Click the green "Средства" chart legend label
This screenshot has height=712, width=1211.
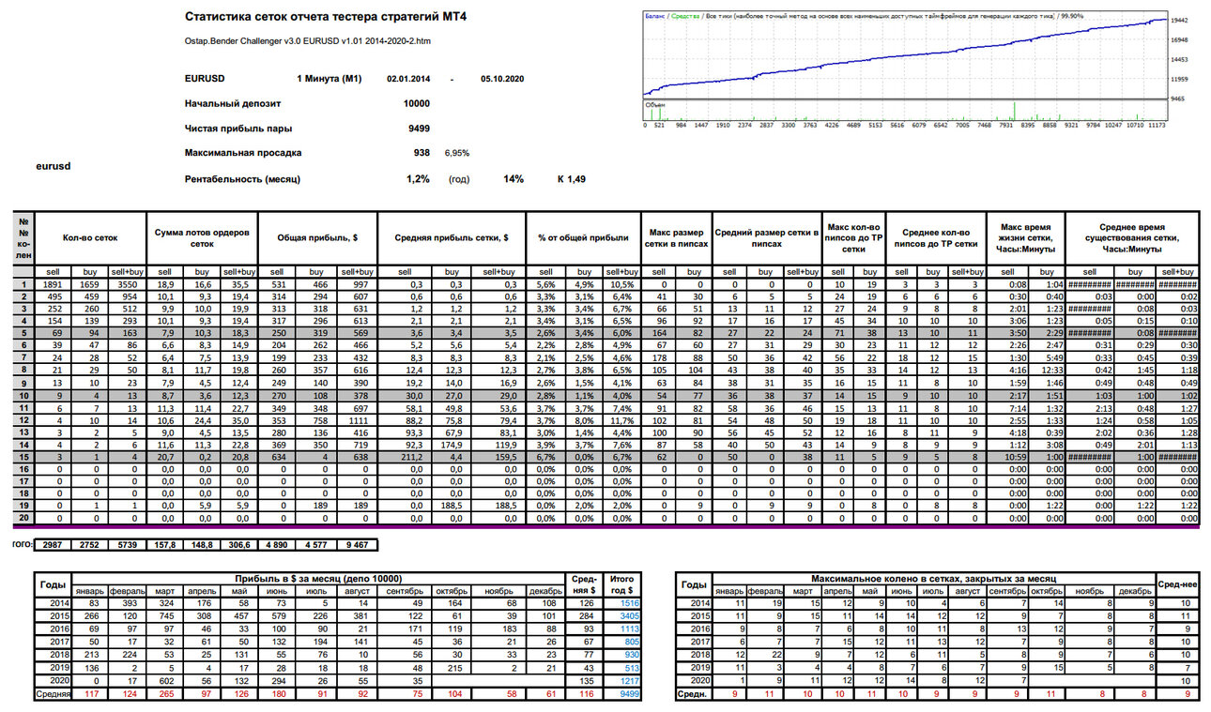(x=684, y=17)
